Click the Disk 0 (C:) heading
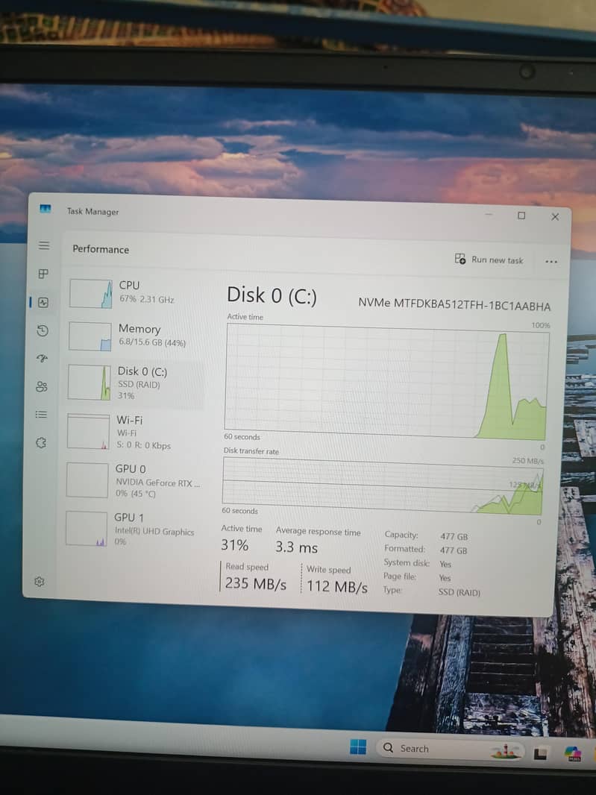596x795 pixels. pyautogui.click(x=272, y=295)
